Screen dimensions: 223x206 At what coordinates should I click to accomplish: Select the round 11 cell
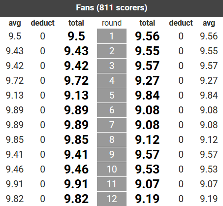(x=112, y=184)
